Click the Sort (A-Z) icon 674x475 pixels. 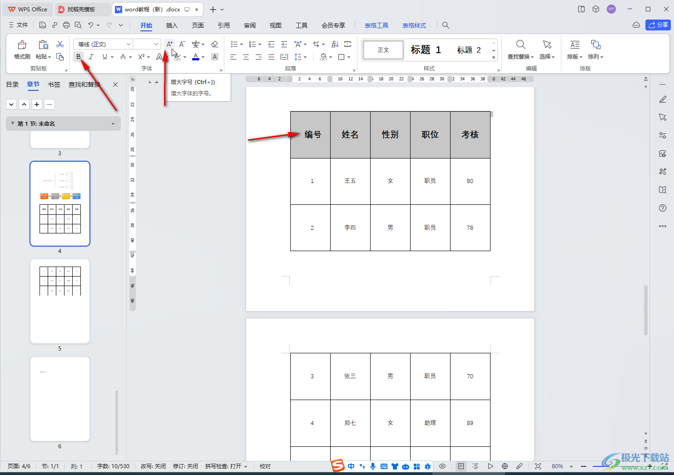(335, 44)
